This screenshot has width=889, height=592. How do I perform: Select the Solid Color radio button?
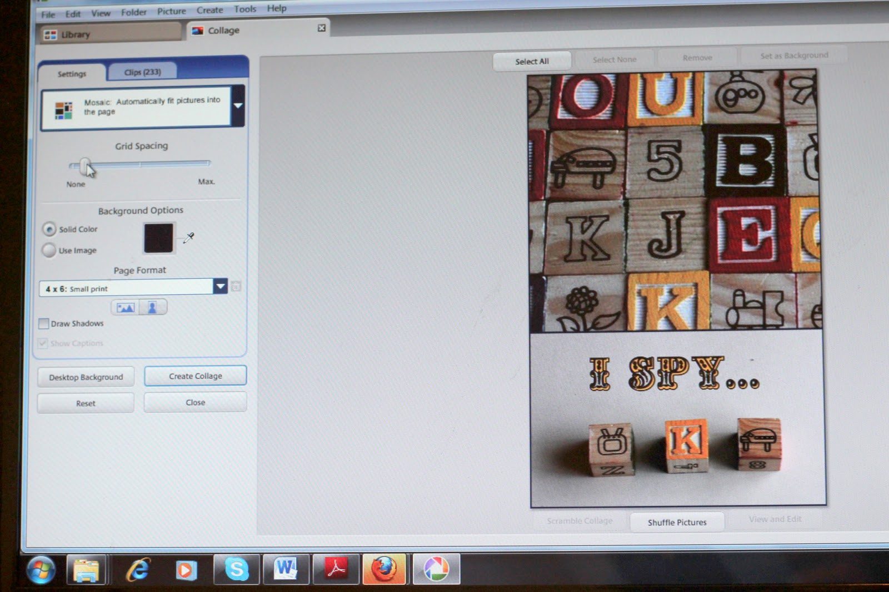[x=49, y=229]
